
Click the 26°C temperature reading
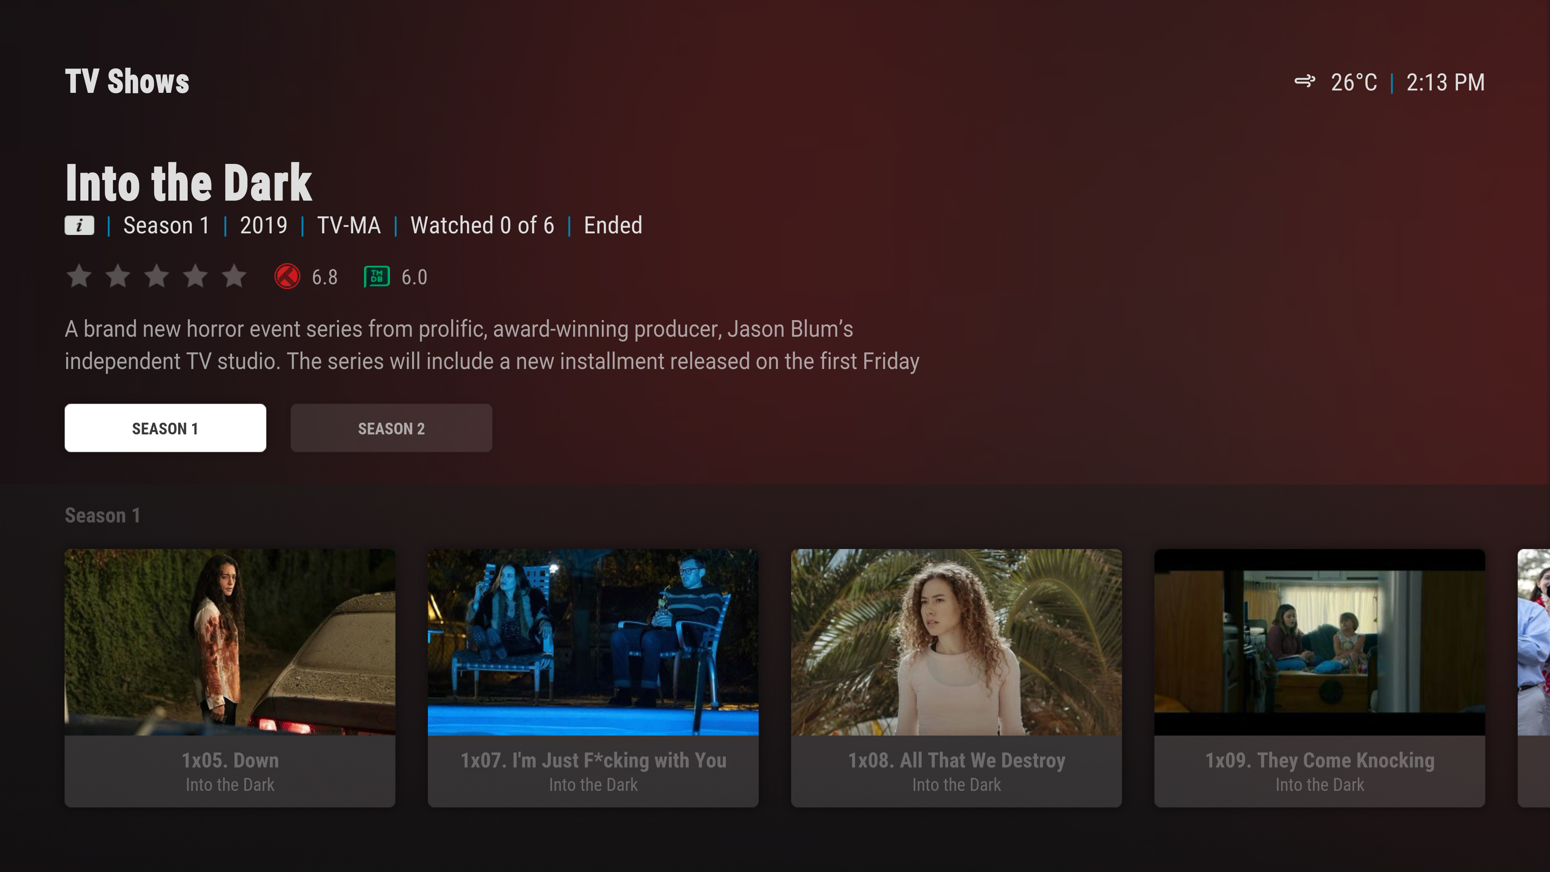coord(1354,82)
